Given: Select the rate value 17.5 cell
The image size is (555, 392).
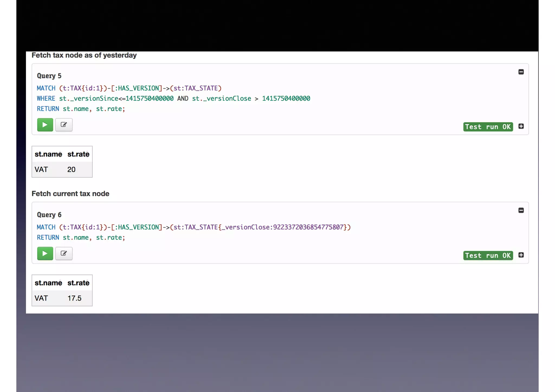Looking at the screenshot, I should pos(75,298).
